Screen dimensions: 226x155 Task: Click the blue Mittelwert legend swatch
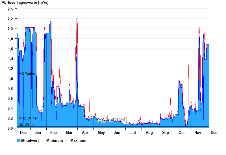click(x=19, y=140)
